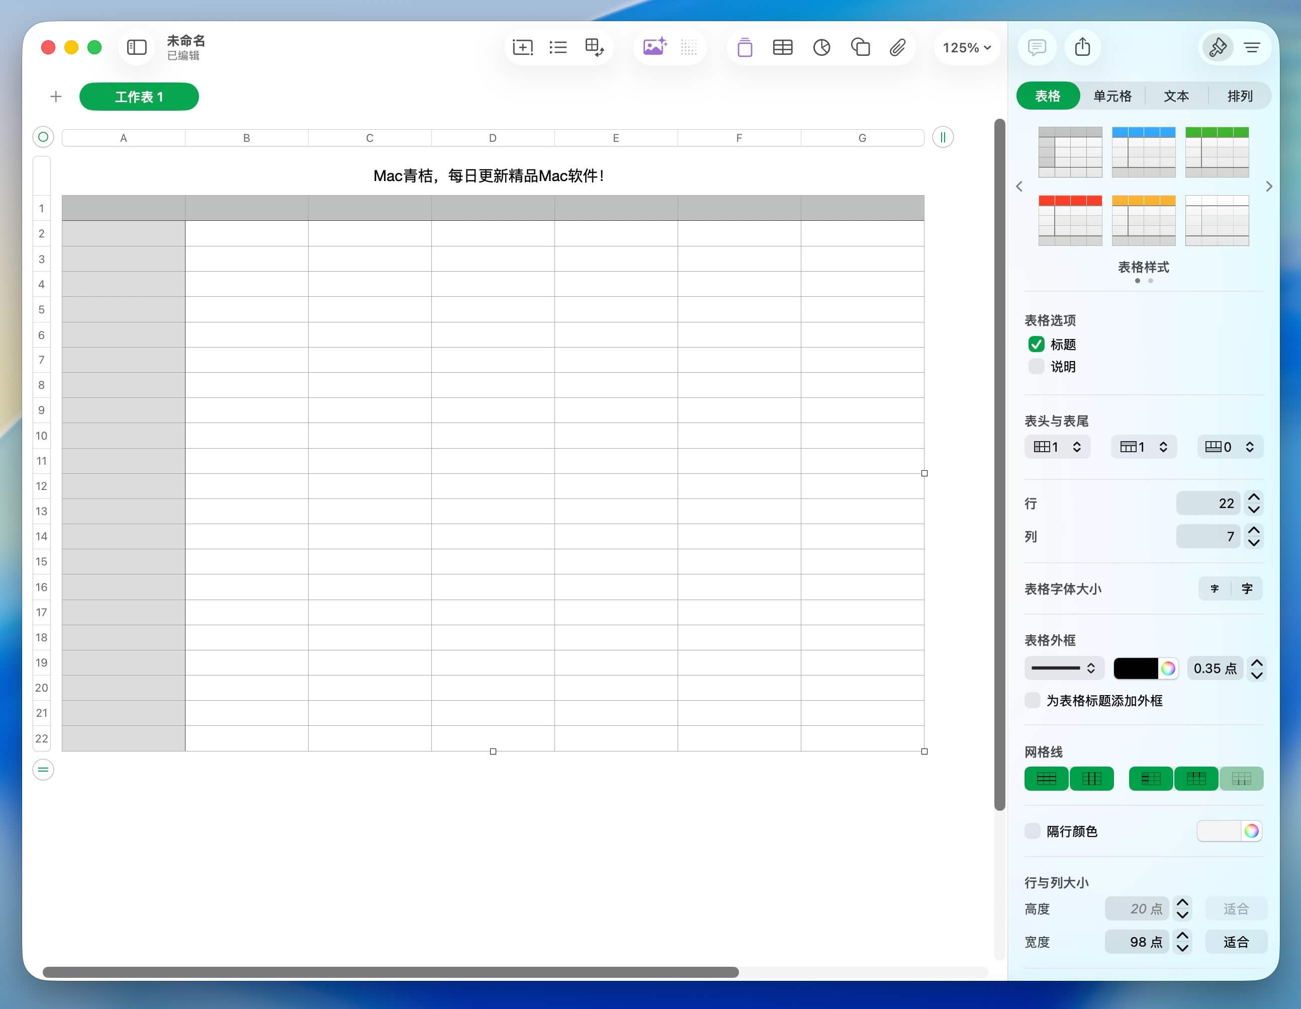1301x1009 pixels.
Task: Open the shape insertion tool
Action: click(x=860, y=47)
